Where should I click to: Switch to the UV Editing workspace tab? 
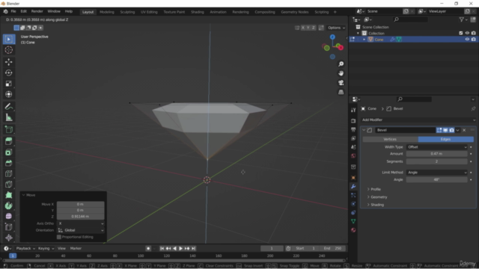(149, 12)
